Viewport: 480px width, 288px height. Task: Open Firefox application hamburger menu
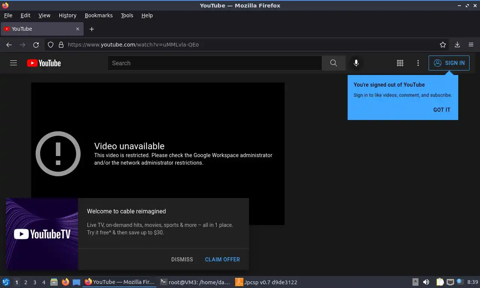471,45
